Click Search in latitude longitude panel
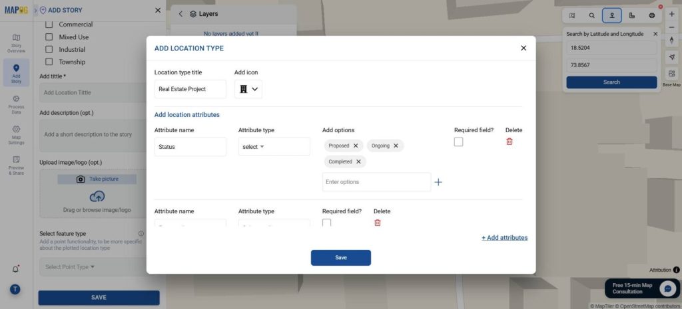The image size is (682, 309). pyautogui.click(x=611, y=82)
